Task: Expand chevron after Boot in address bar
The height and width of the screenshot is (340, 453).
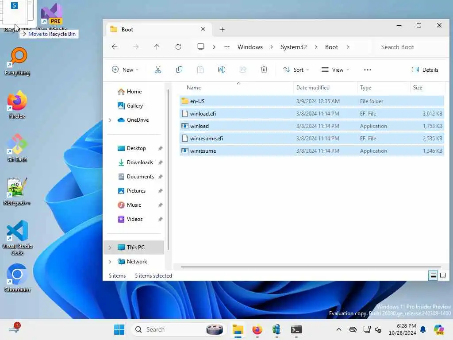Action: 348,47
